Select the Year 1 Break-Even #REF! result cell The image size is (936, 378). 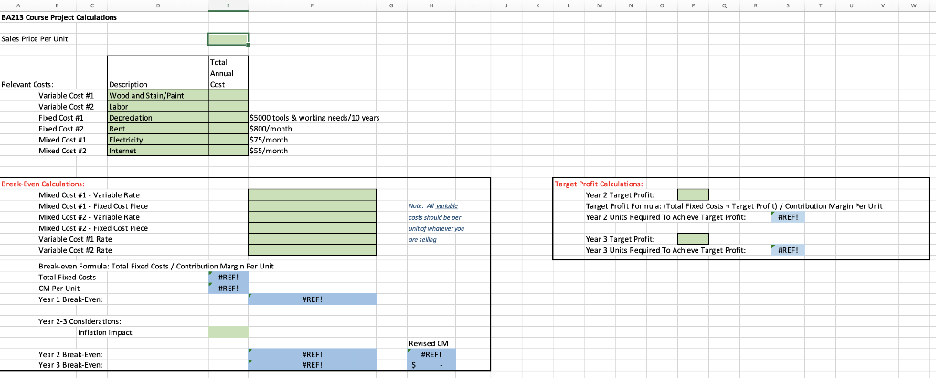pyautogui.click(x=313, y=299)
